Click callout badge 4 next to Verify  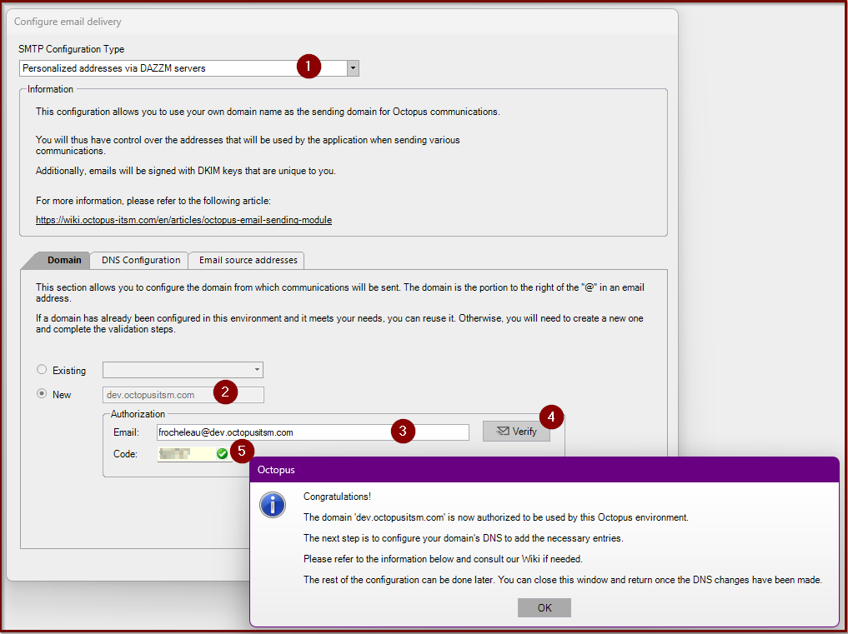click(551, 417)
